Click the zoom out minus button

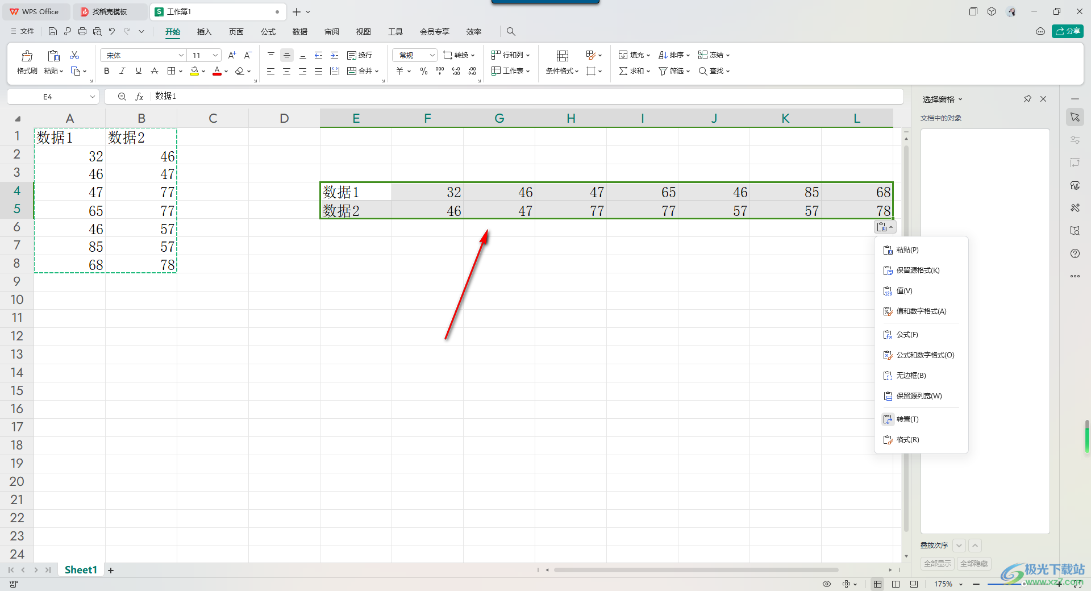[976, 584]
